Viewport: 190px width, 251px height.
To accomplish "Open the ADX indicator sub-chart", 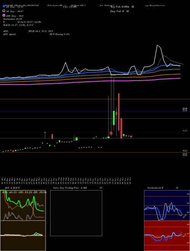I will tap(23, 205).
